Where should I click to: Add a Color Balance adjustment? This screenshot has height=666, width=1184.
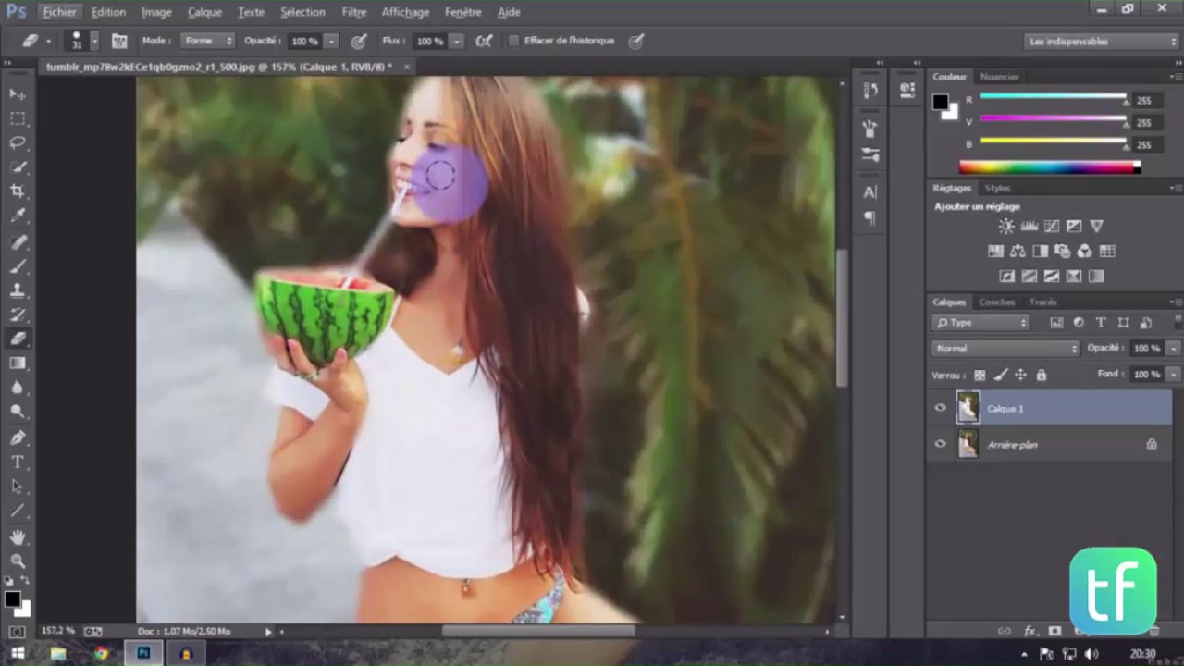(x=1017, y=251)
